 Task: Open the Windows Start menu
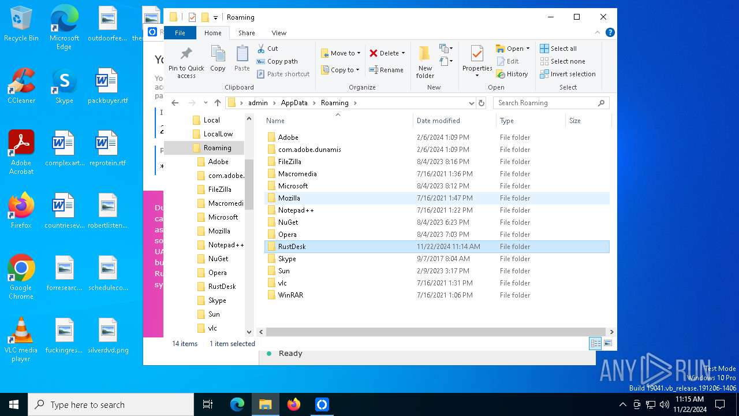click(x=14, y=404)
